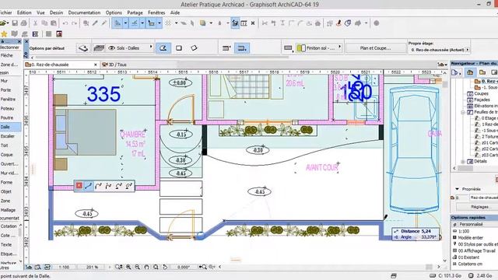Select the polygonal slab geometry method
The image size is (498, 280).
[x=163, y=48]
